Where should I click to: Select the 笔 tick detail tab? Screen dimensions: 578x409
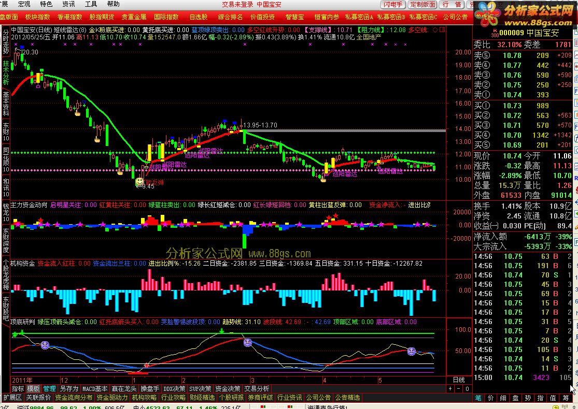click(x=478, y=398)
